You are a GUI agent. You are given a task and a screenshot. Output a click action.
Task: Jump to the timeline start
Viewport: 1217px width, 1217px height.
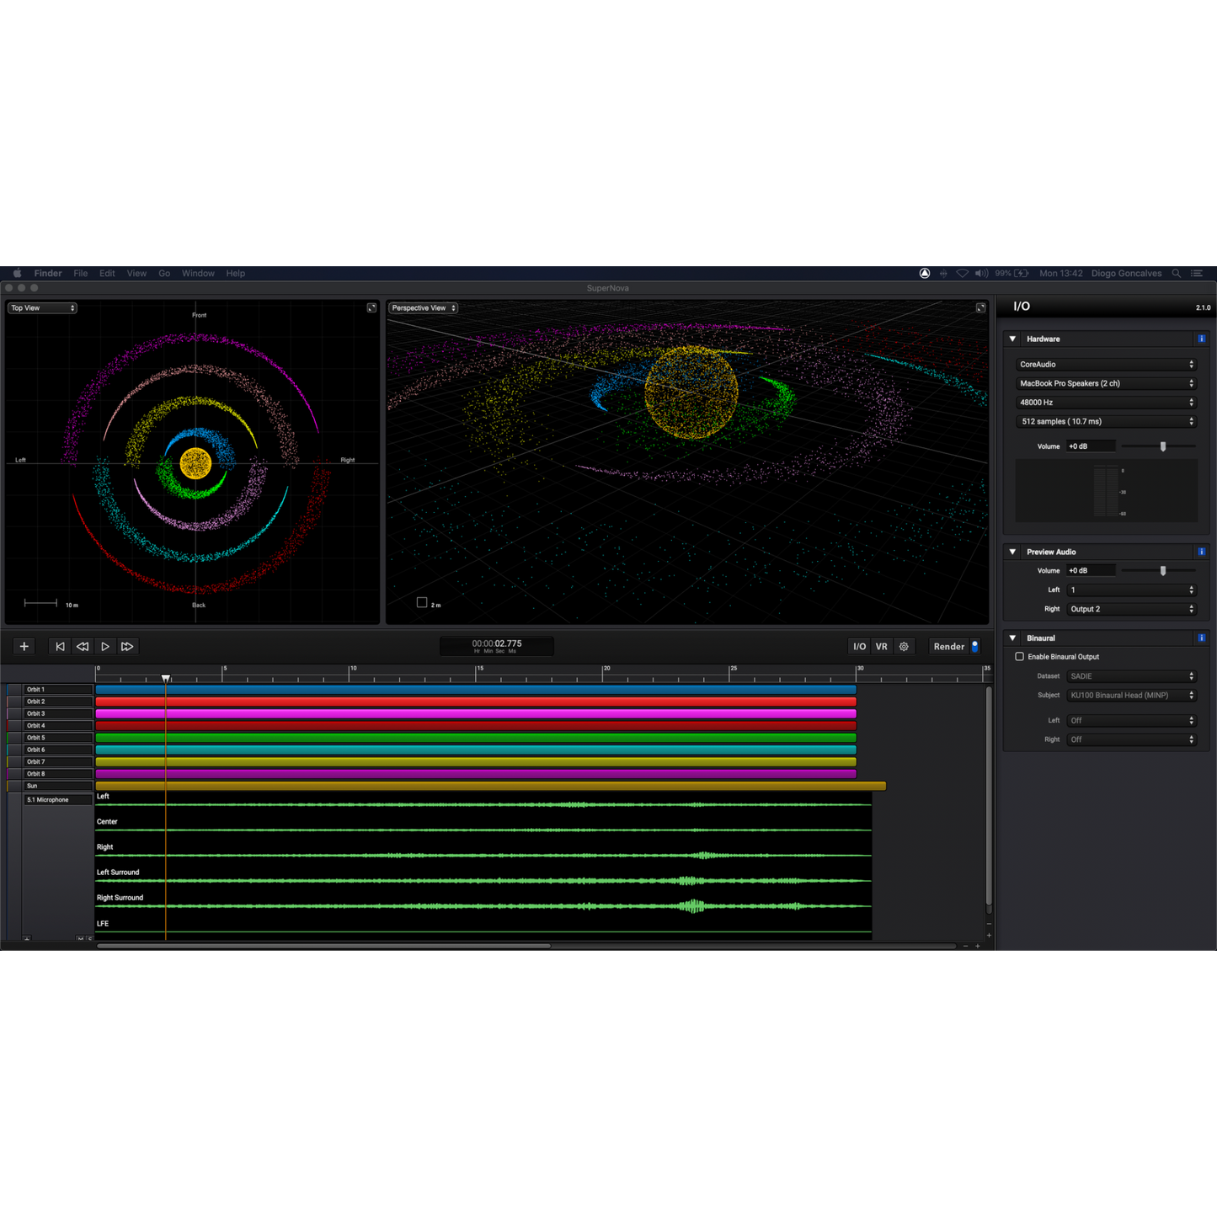(x=60, y=647)
